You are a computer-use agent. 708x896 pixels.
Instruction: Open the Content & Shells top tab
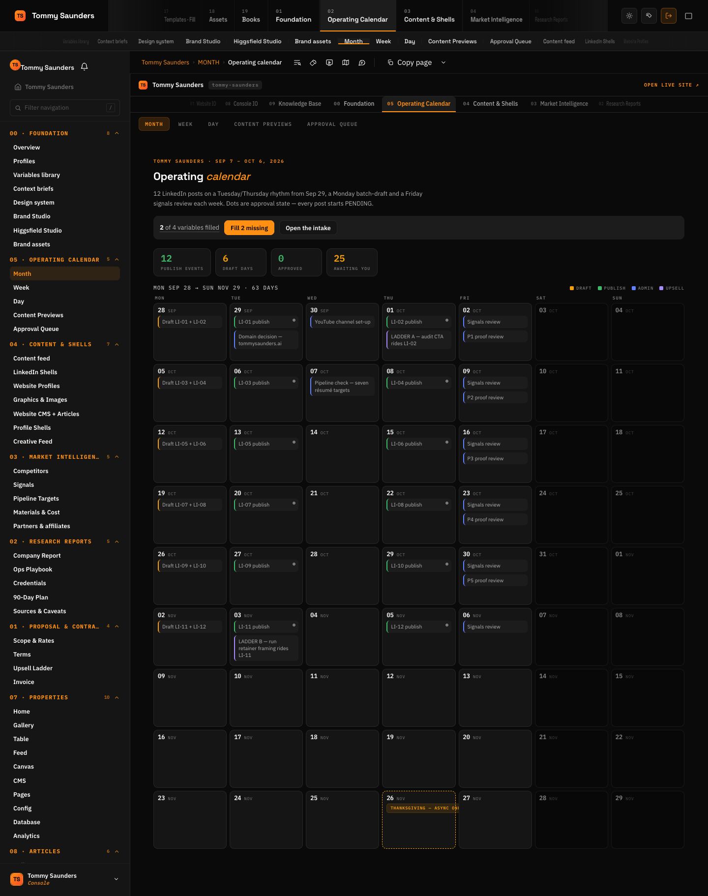point(429,16)
